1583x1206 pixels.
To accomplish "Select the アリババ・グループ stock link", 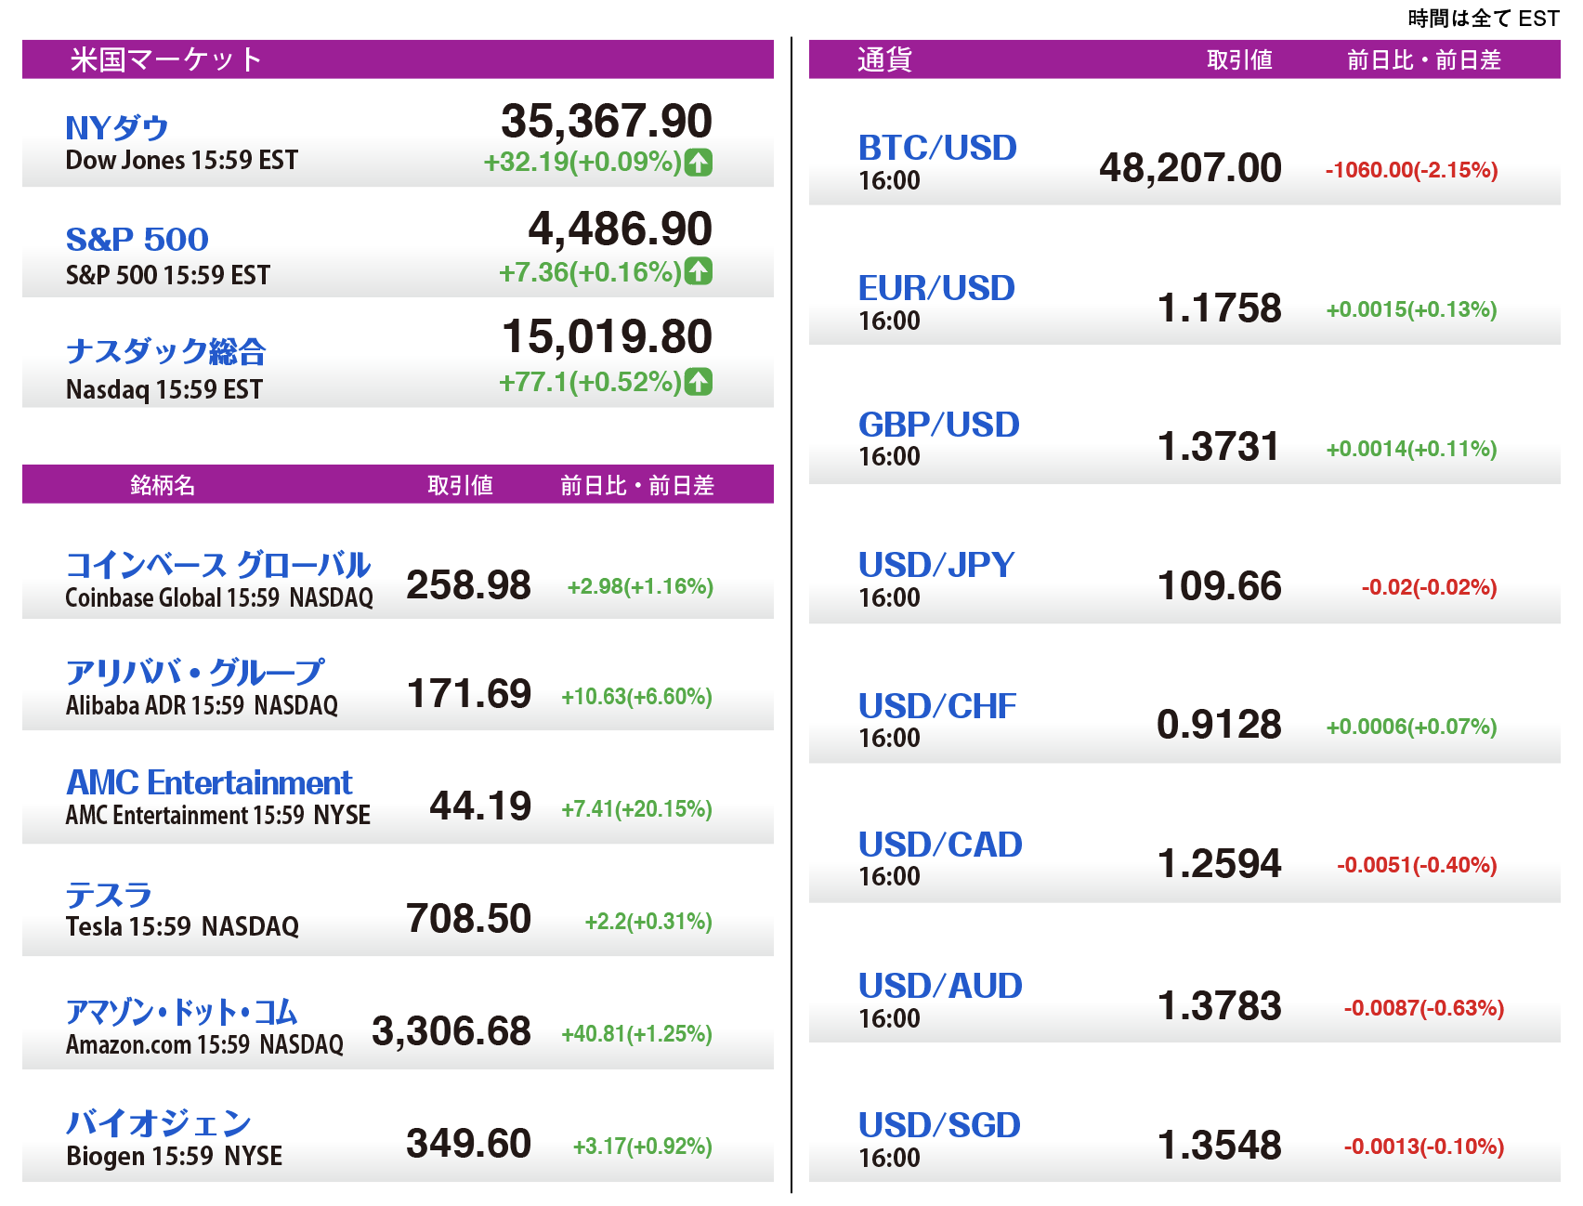I will 195,672.
